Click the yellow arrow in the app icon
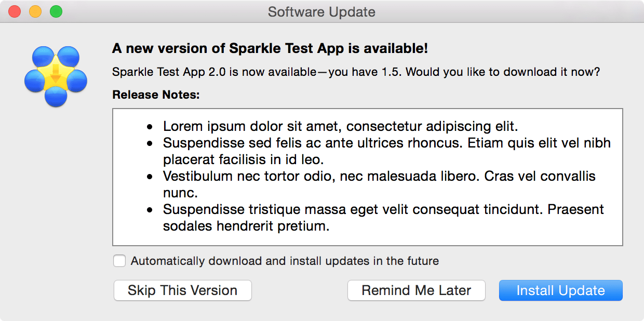 tap(56, 74)
